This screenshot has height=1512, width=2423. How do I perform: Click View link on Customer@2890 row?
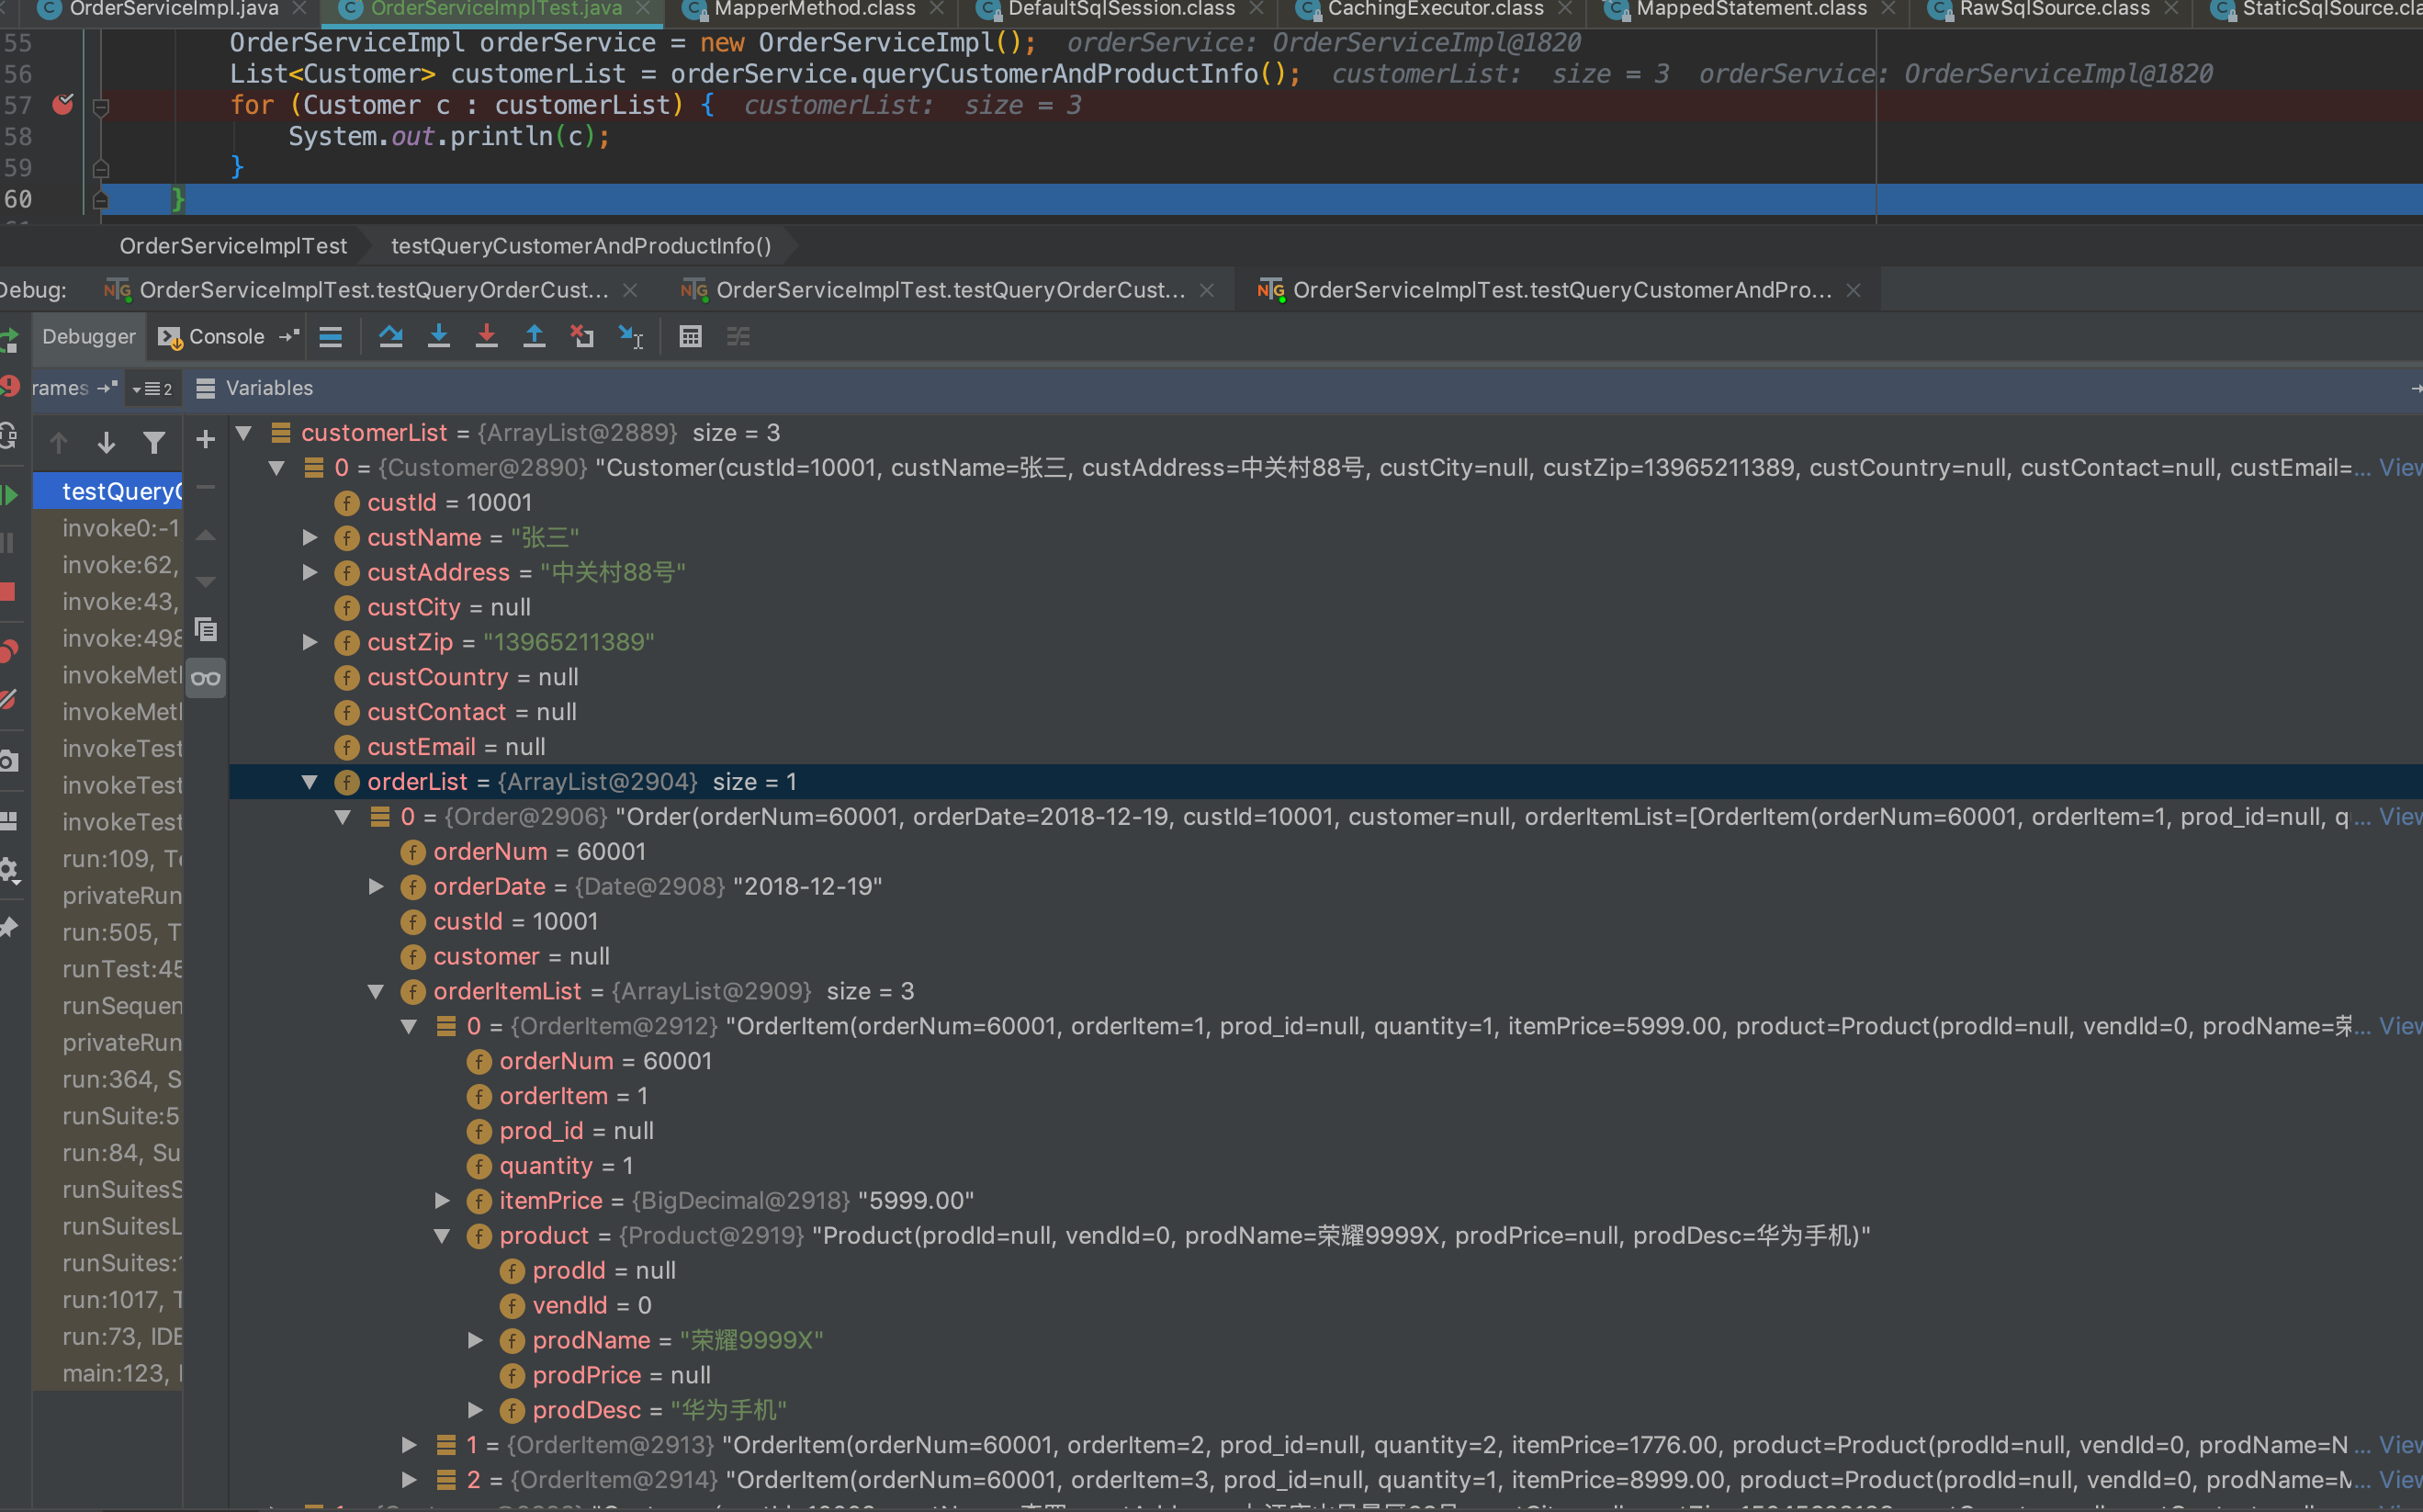[2399, 467]
